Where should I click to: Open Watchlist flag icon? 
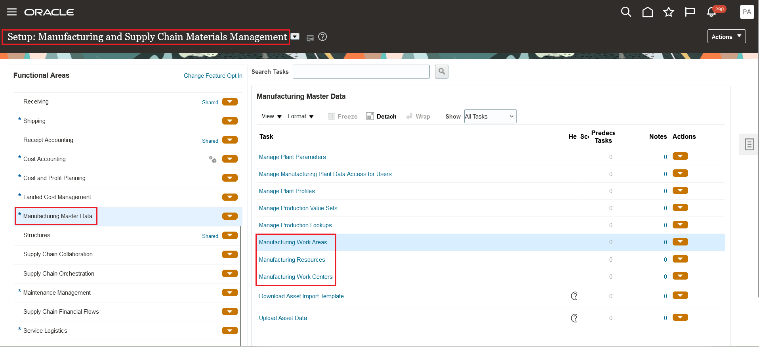click(690, 12)
